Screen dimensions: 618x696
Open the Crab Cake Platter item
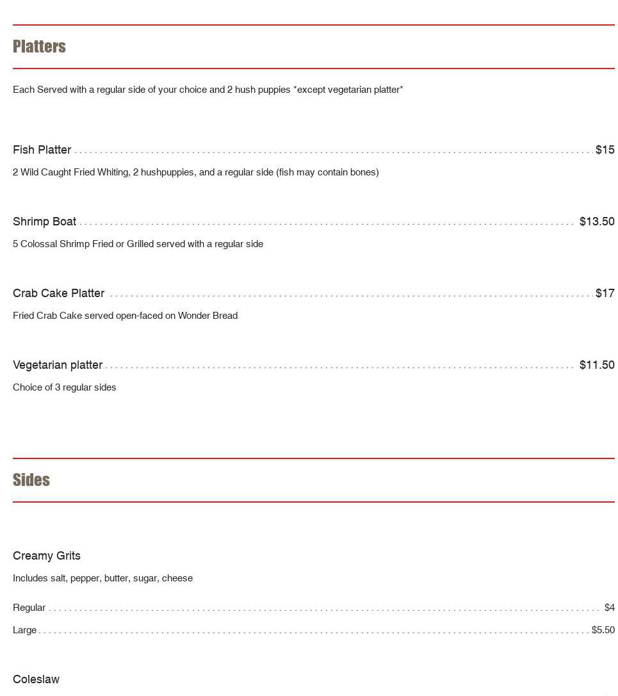pos(59,293)
